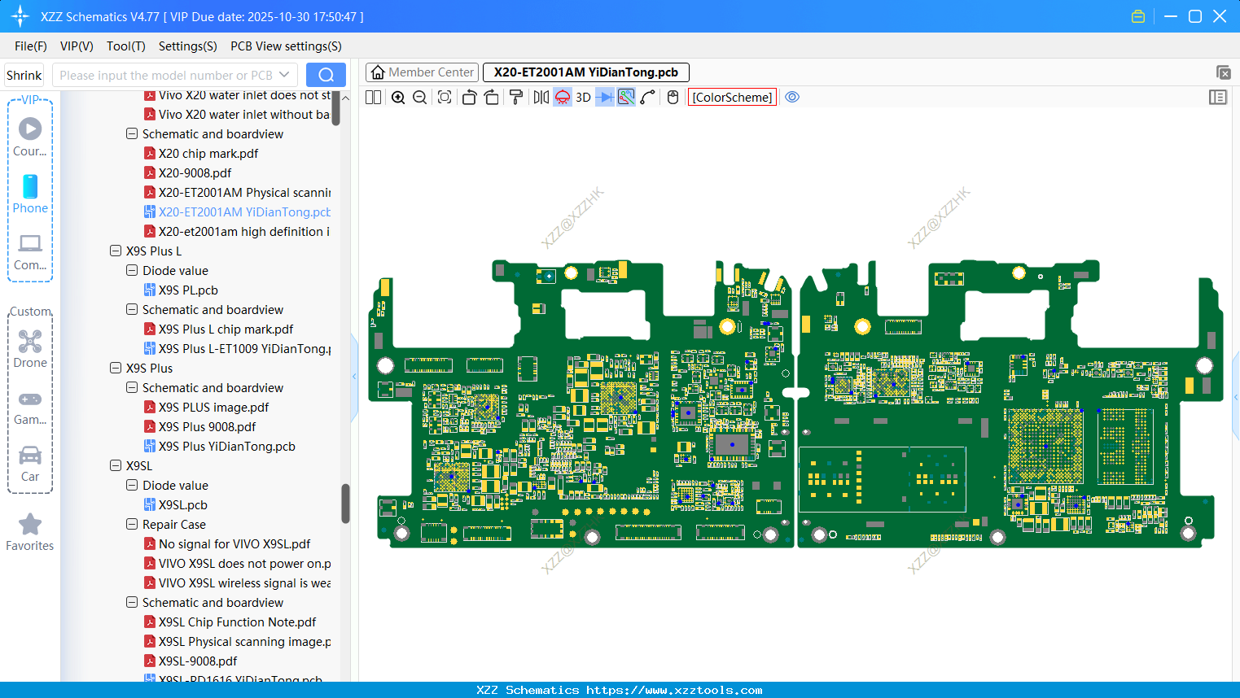Click the paint roller icon
The width and height of the screenshot is (1240, 698).
coord(515,98)
